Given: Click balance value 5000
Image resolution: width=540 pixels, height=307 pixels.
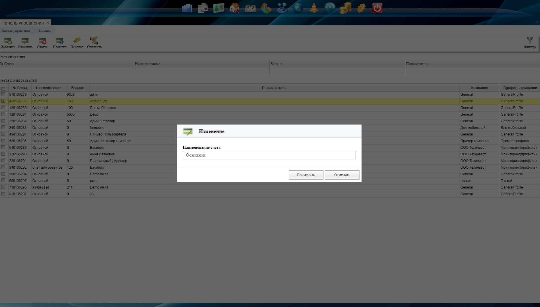Looking at the screenshot, I should coord(71,114).
